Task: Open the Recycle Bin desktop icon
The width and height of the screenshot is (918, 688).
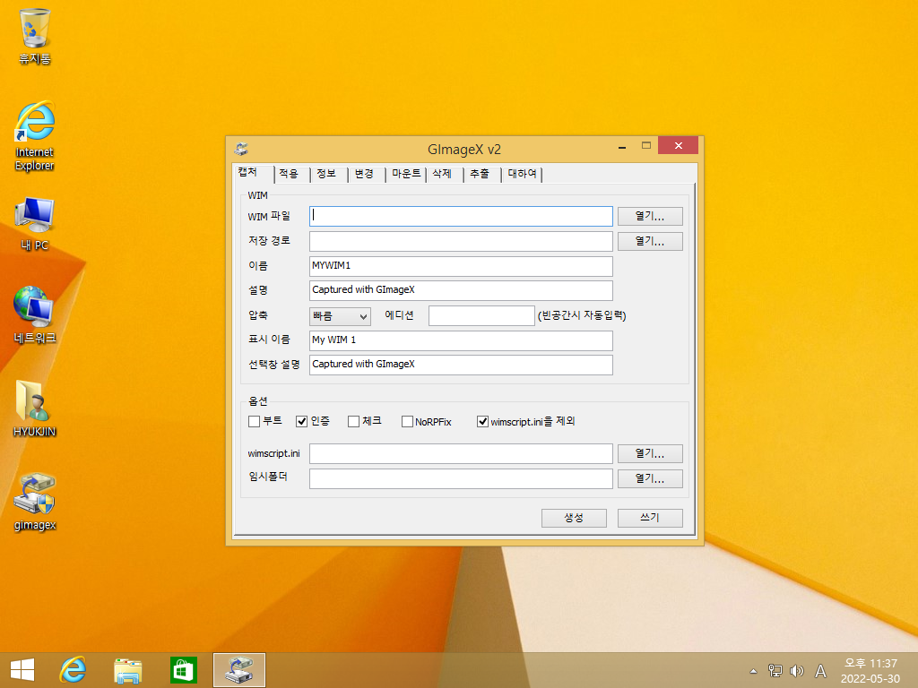Action: (x=35, y=36)
